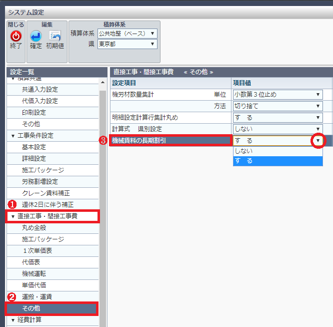The height and width of the screenshot is (327, 333).
Task: Open the 単位 小数第3位止め dropdown
Action: pos(277,94)
